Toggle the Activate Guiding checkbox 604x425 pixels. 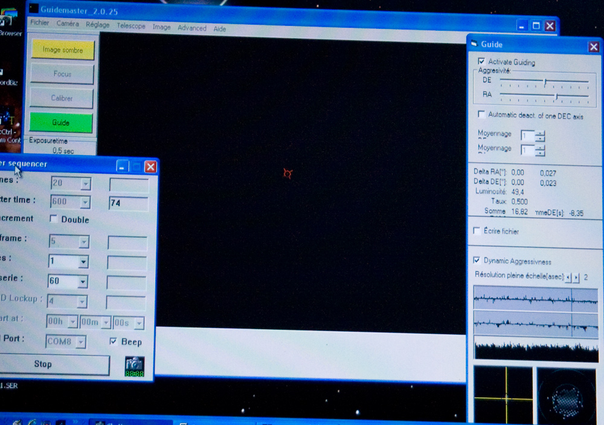tap(481, 61)
